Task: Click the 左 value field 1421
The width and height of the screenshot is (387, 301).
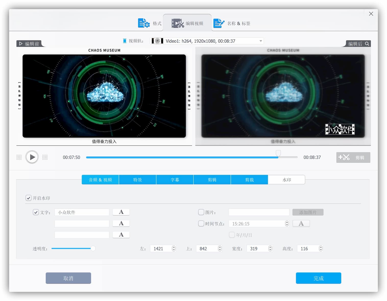Action: point(161,248)
